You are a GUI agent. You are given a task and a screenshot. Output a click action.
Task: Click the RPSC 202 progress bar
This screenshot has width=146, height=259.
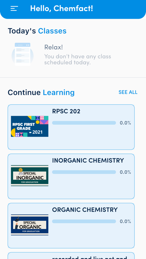(x=84, y=123)
